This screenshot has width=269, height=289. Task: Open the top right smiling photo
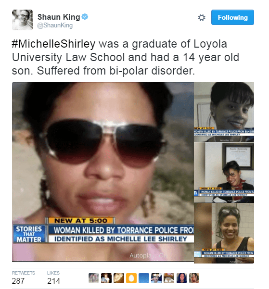[x=224, y=112]
